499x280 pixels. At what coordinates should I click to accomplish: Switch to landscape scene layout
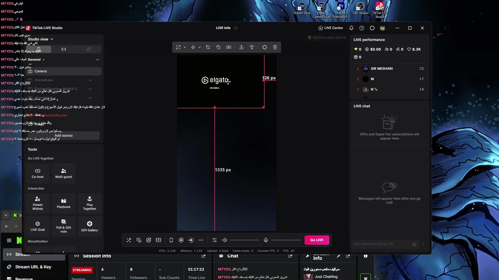(64, 49)
